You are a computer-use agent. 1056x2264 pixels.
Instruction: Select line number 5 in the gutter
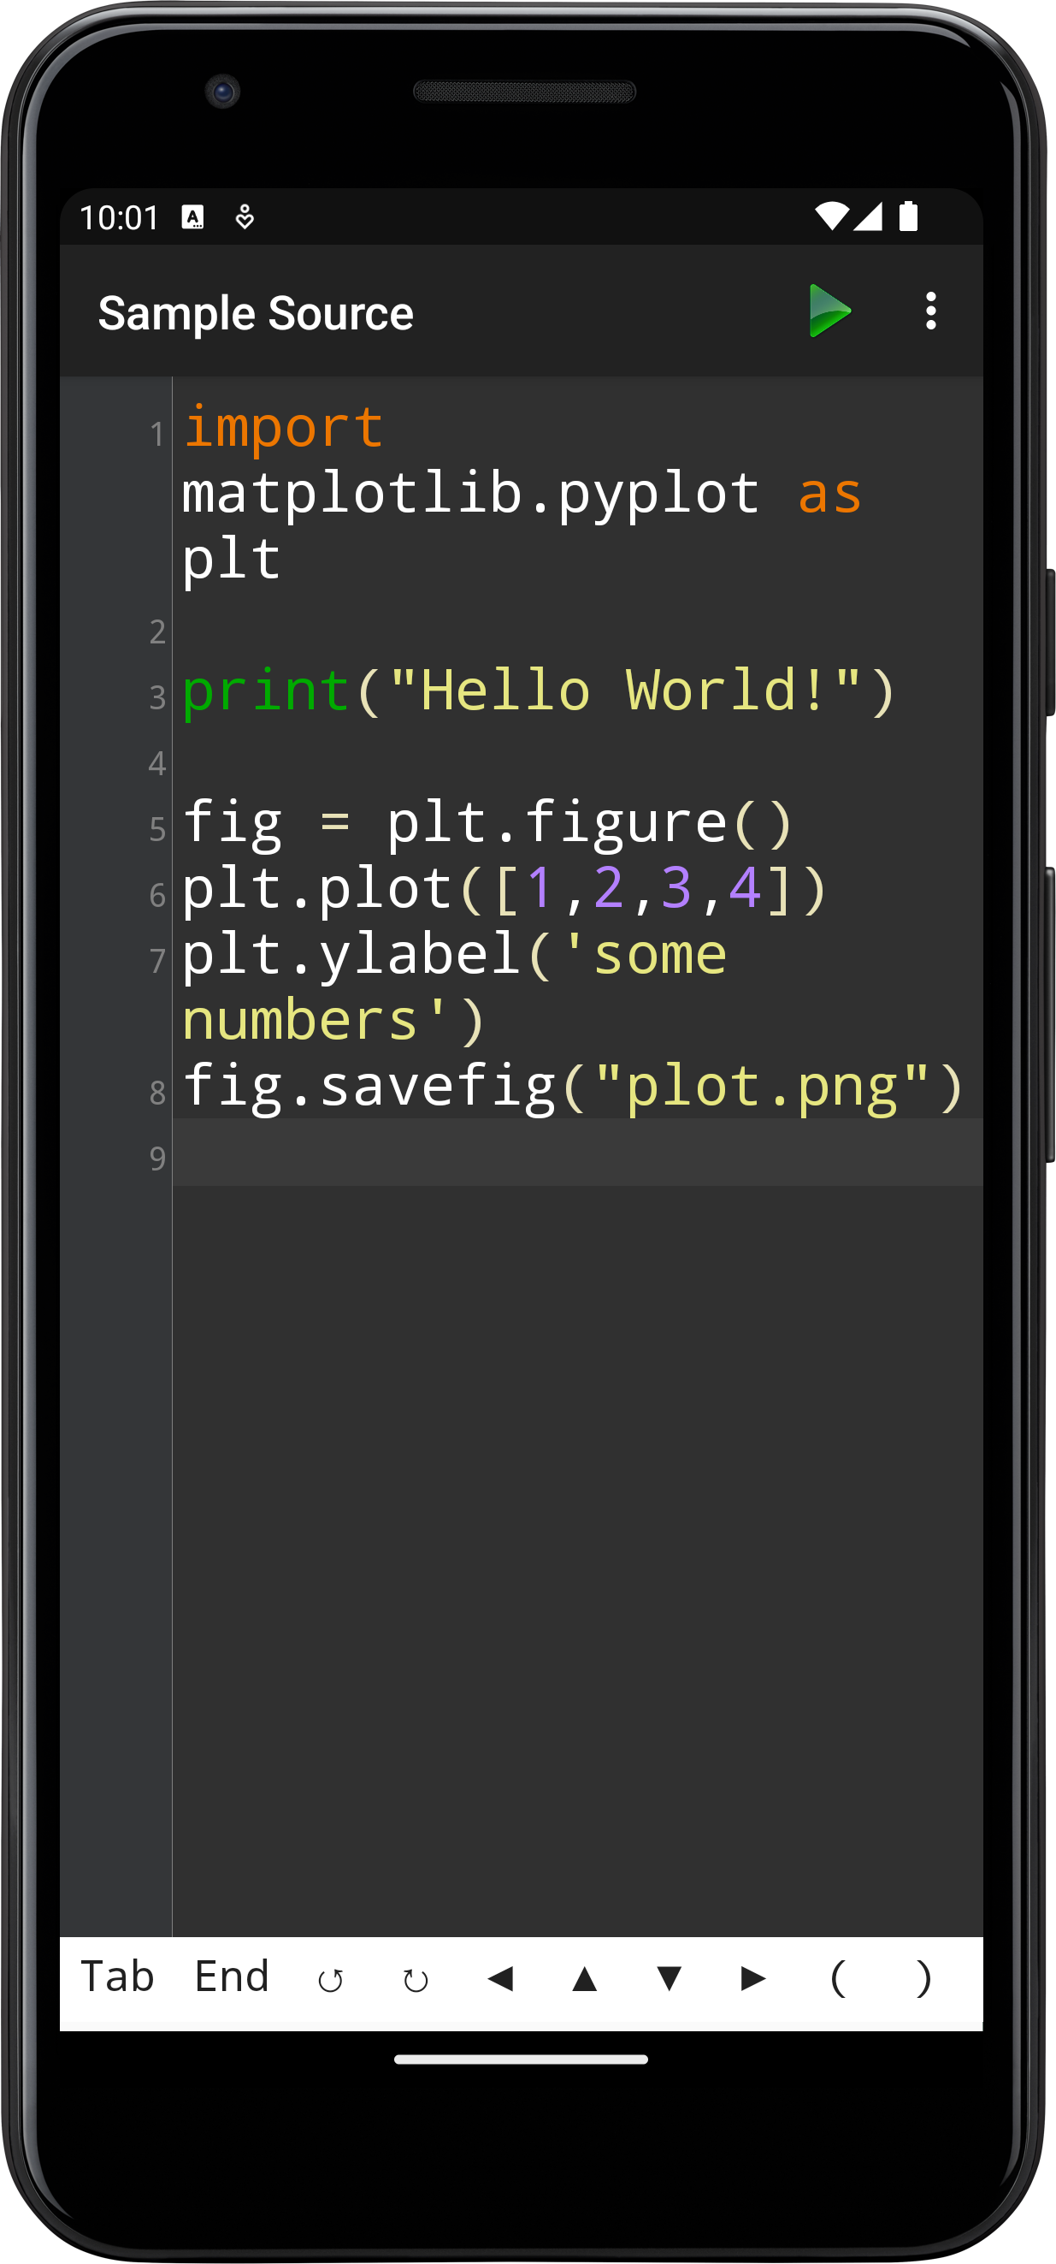(x=156, y=827)
